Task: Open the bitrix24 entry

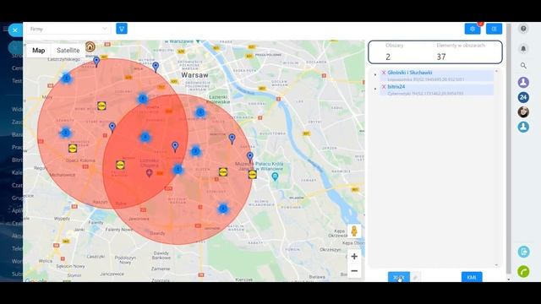Action: click(396, 87)
